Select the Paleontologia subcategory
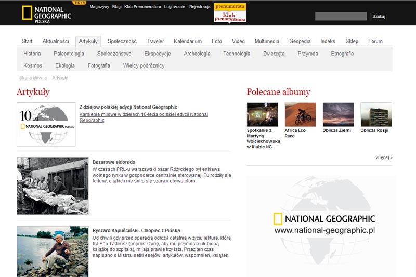This screenshot has width=416, height=277. tap(69, 54)
